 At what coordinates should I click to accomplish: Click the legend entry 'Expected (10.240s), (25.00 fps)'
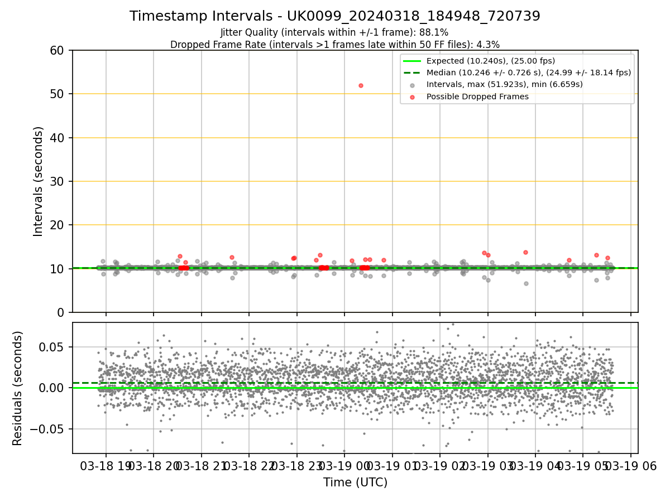pyautogui.click(x=491, y=61)
